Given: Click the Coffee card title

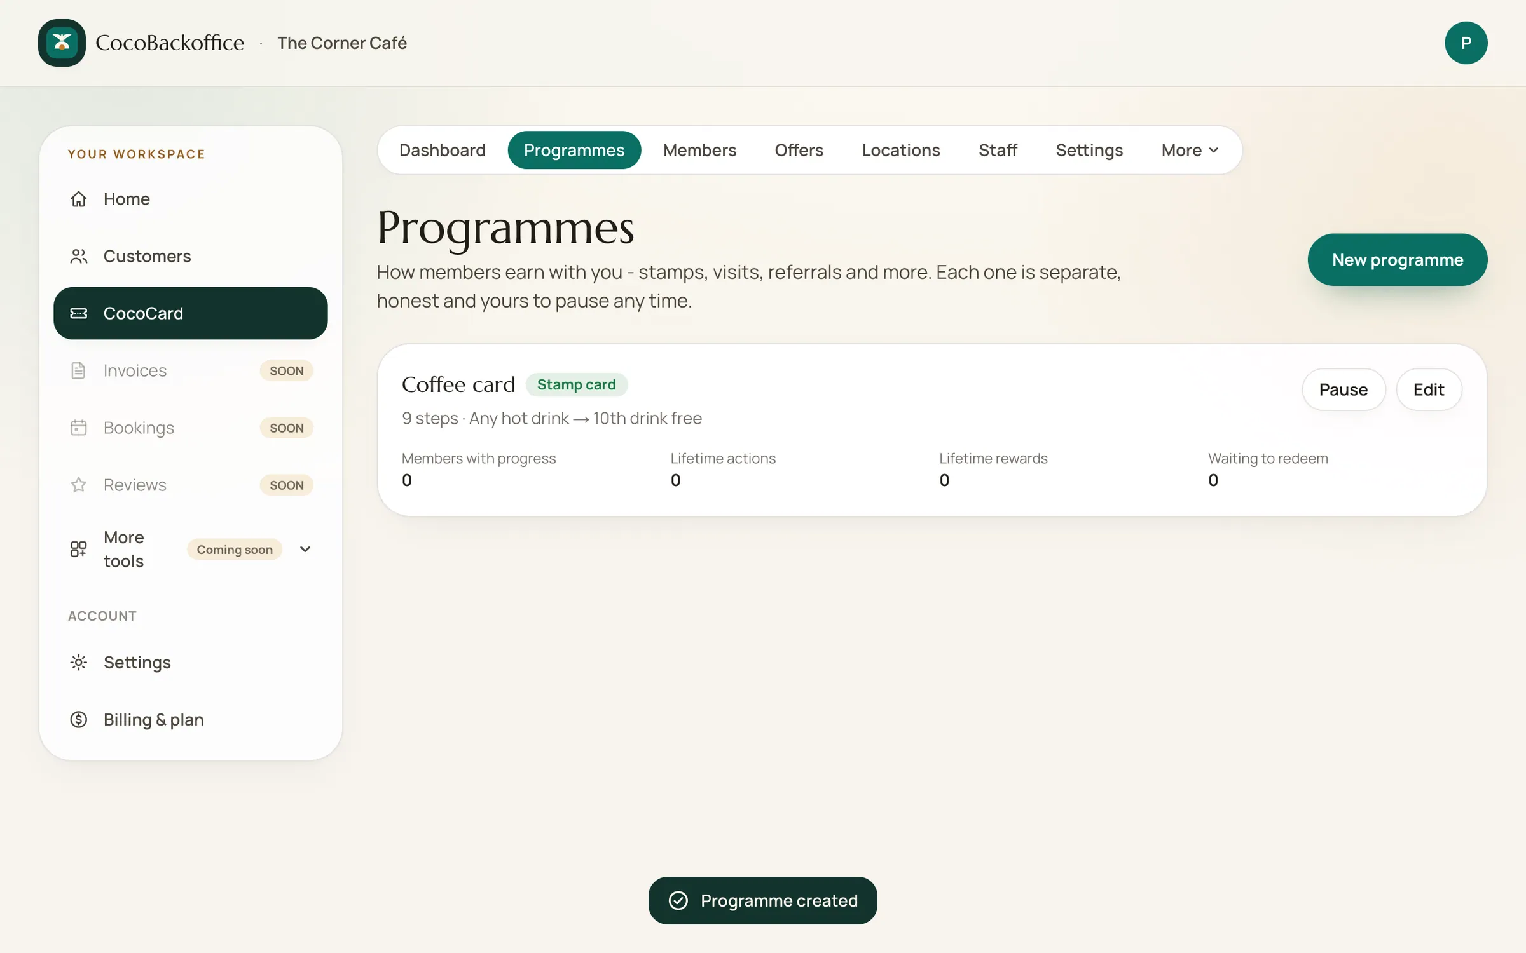Looking at the screenshot, I should pyautogui.click(x=458, y=384).
